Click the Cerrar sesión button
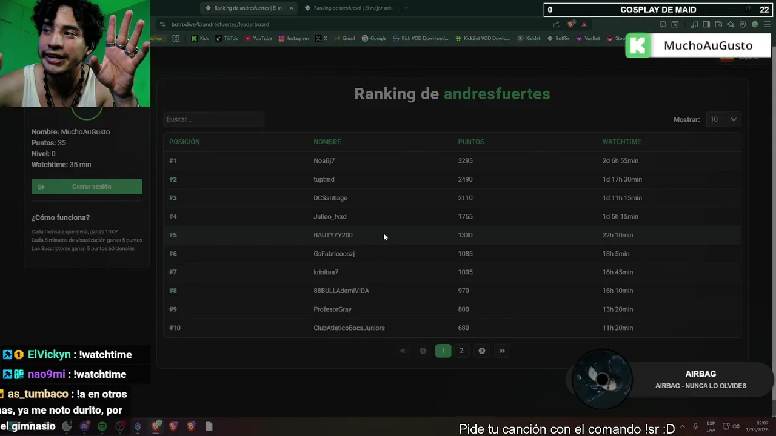 click(x=87, y=187)
